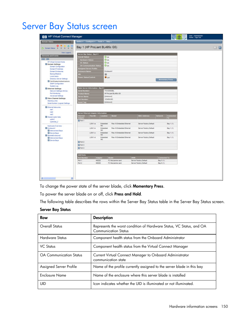The width and height of the screenshot is (250, 324).
Task: Collapse the Enclosure1 tree node
Action: tap(46, 128)
